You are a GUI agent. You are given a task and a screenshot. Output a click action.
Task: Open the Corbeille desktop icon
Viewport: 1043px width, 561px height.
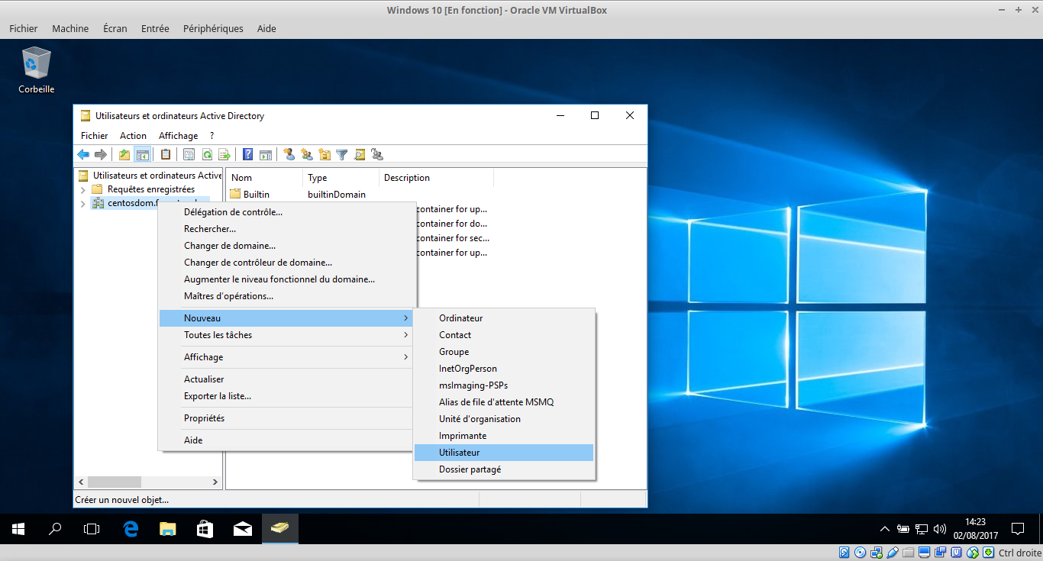37,70
